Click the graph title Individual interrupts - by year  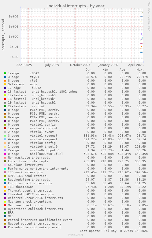point(76,6)
